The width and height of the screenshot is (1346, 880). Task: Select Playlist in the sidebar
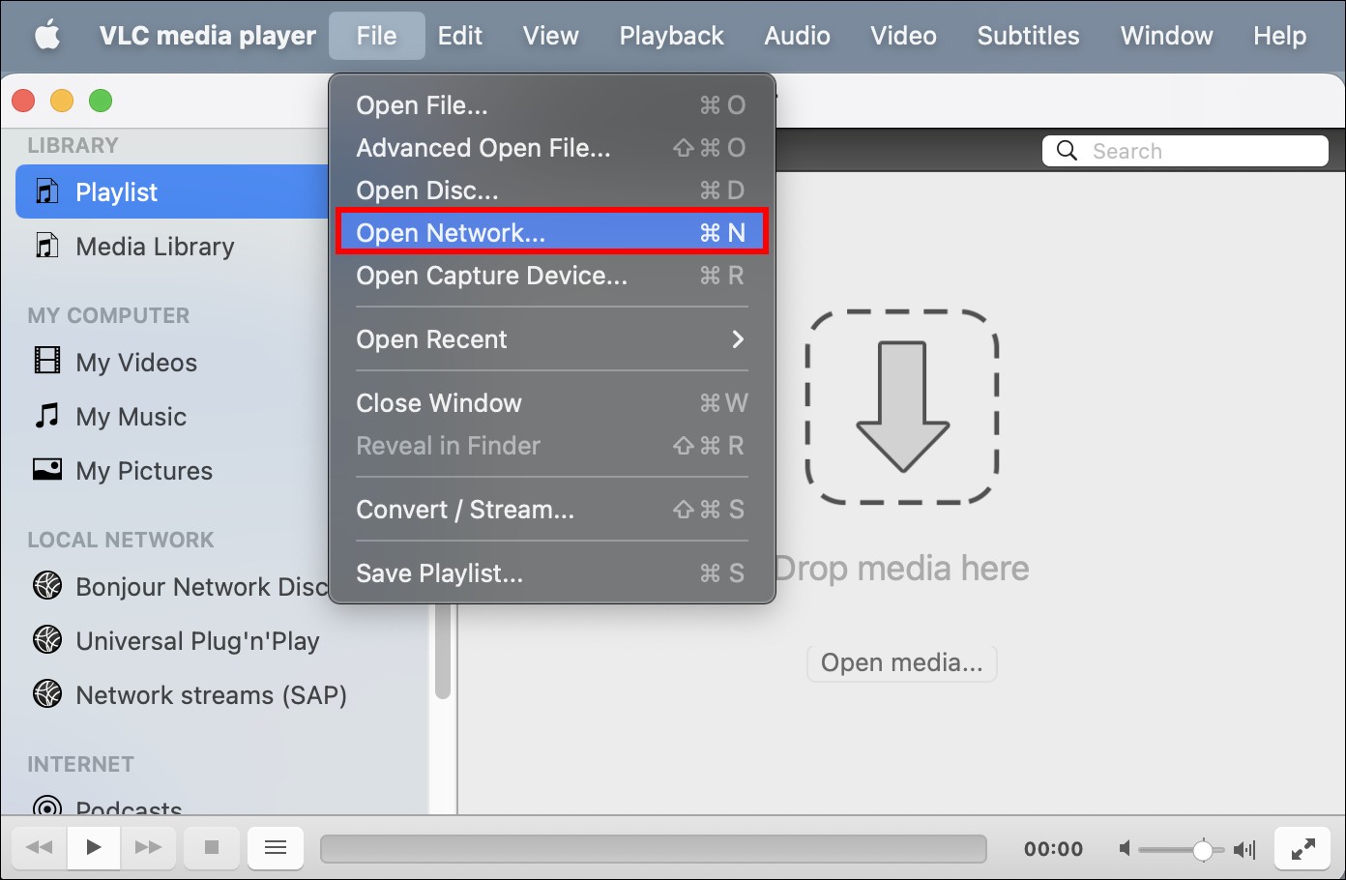click(172, 191)
